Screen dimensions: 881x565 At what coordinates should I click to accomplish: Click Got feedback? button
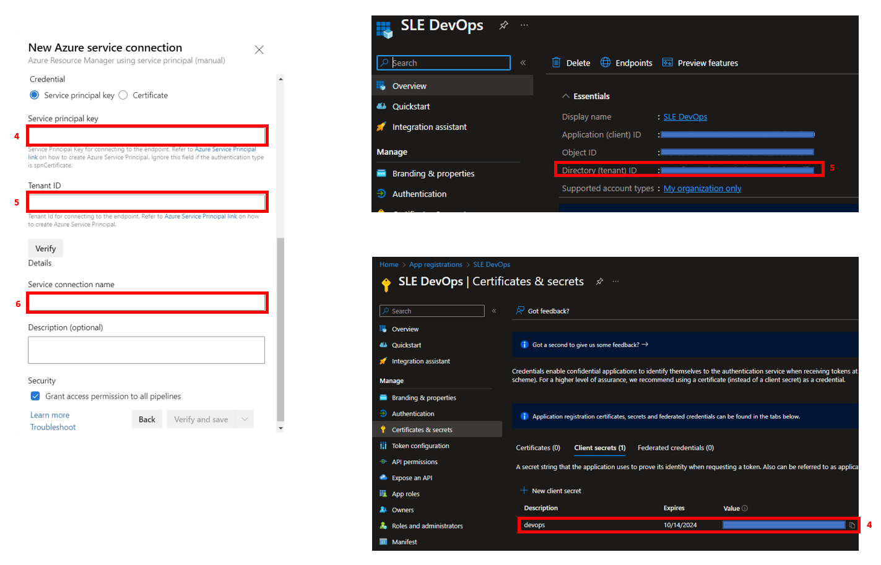coord(542,311)
